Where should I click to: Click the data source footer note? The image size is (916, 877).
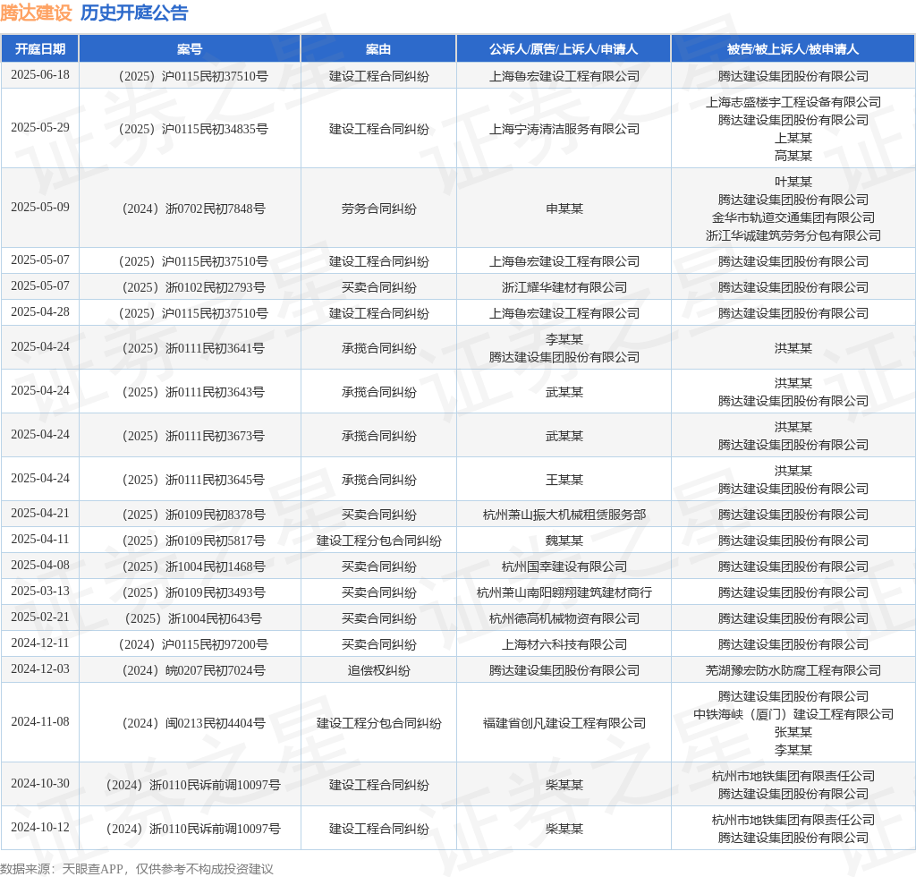coord(137,869)
